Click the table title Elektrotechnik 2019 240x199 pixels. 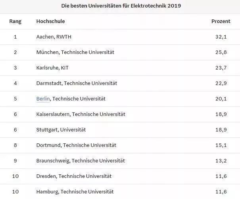[121, 6]
